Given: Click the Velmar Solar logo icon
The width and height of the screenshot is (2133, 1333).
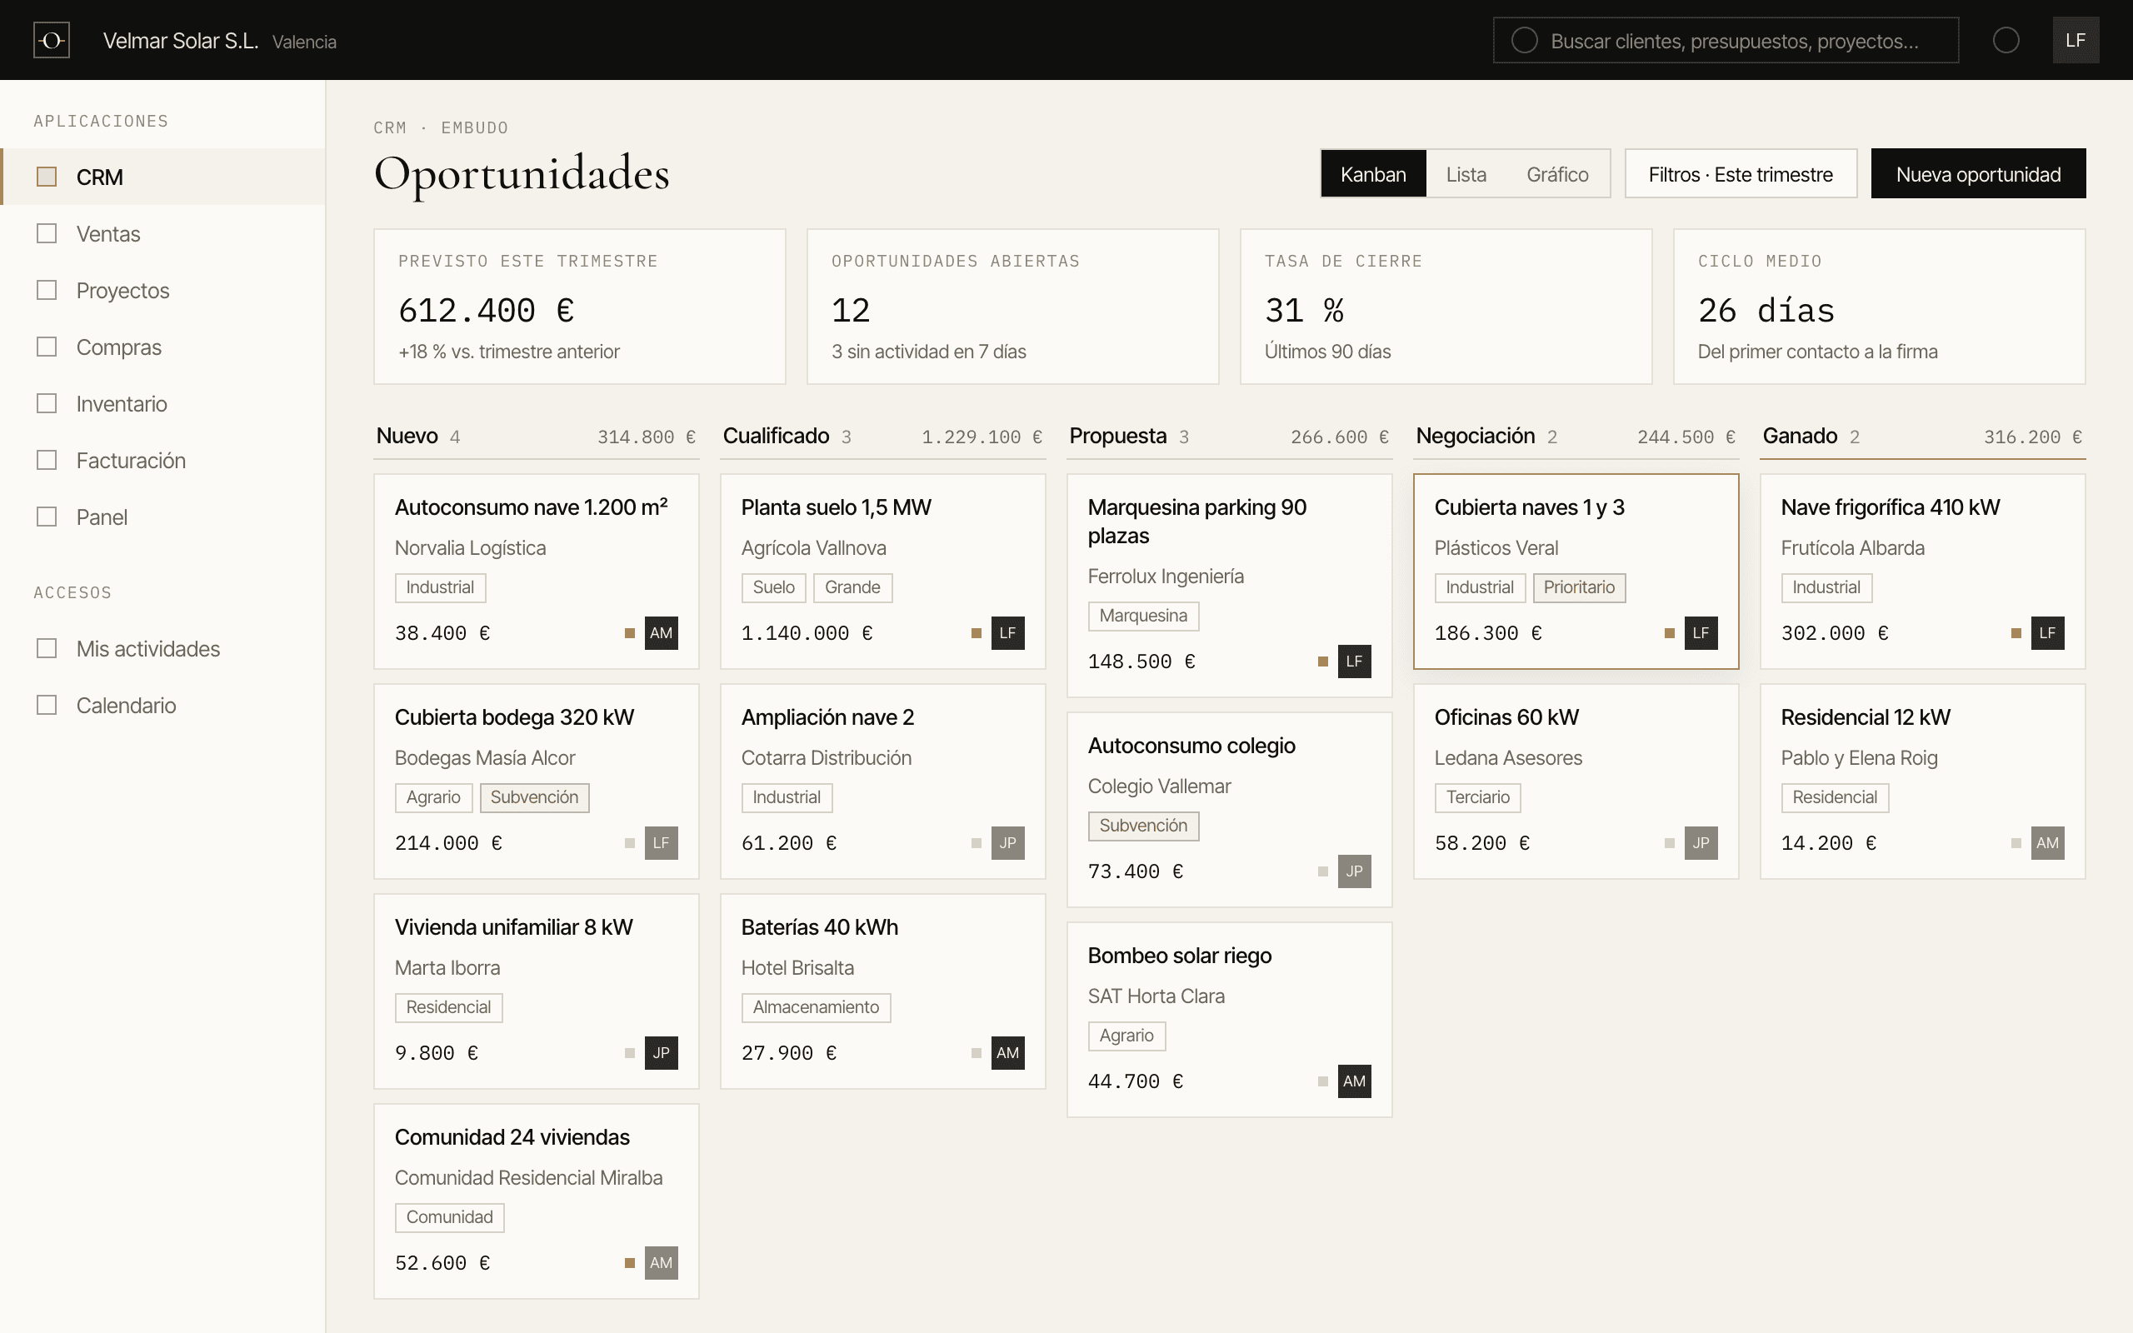Looking at the screenshot, I should pyautogui.click(x=51, y=41).
